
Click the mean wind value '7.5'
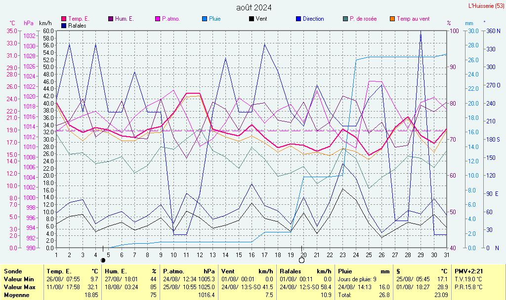tap(269, 295)
